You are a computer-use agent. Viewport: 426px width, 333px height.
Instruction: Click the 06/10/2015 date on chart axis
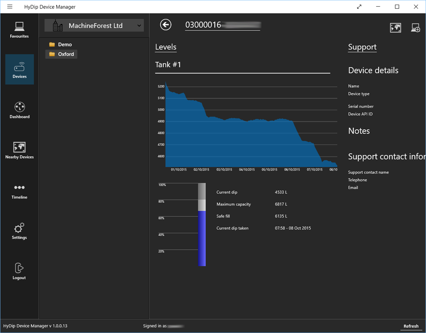(x=292, y=170)
